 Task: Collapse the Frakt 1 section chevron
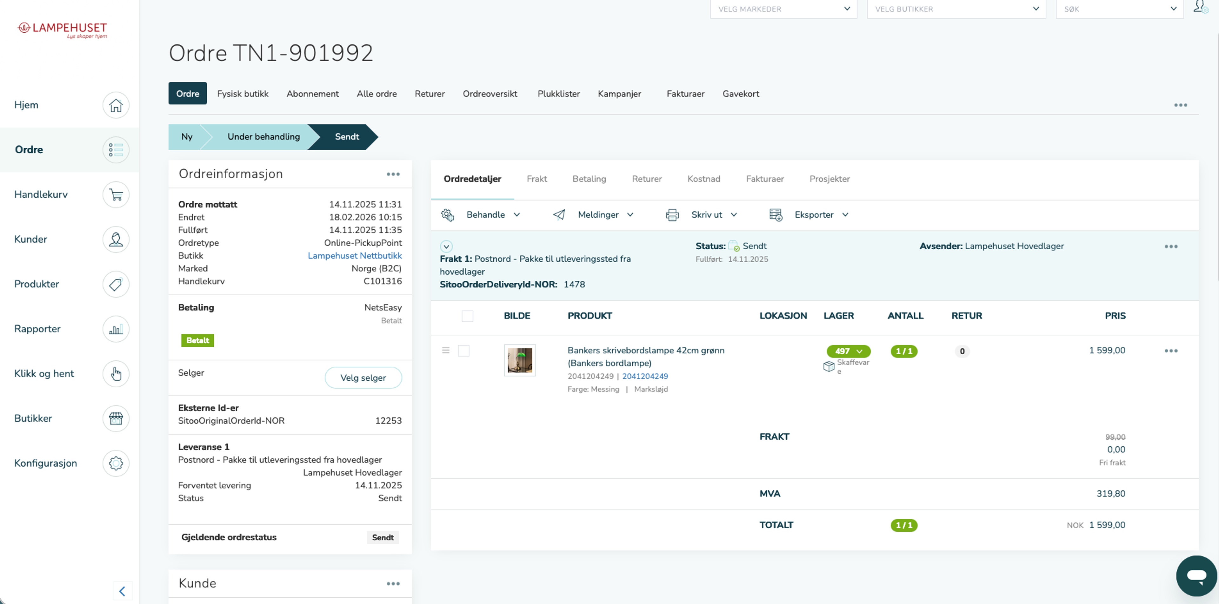[446, 246]
